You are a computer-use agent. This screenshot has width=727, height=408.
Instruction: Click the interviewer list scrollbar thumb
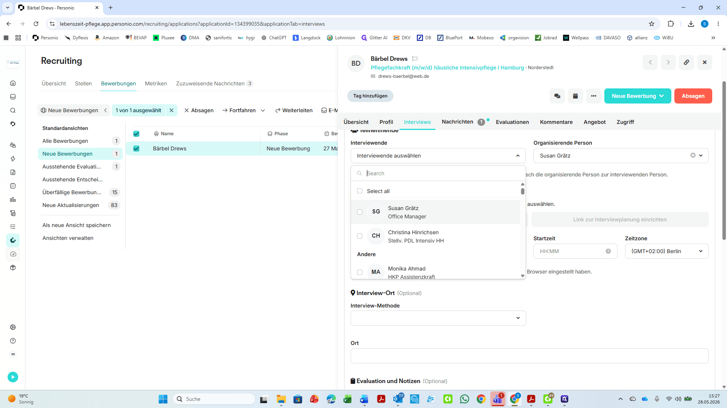click(x=523, y=191)
